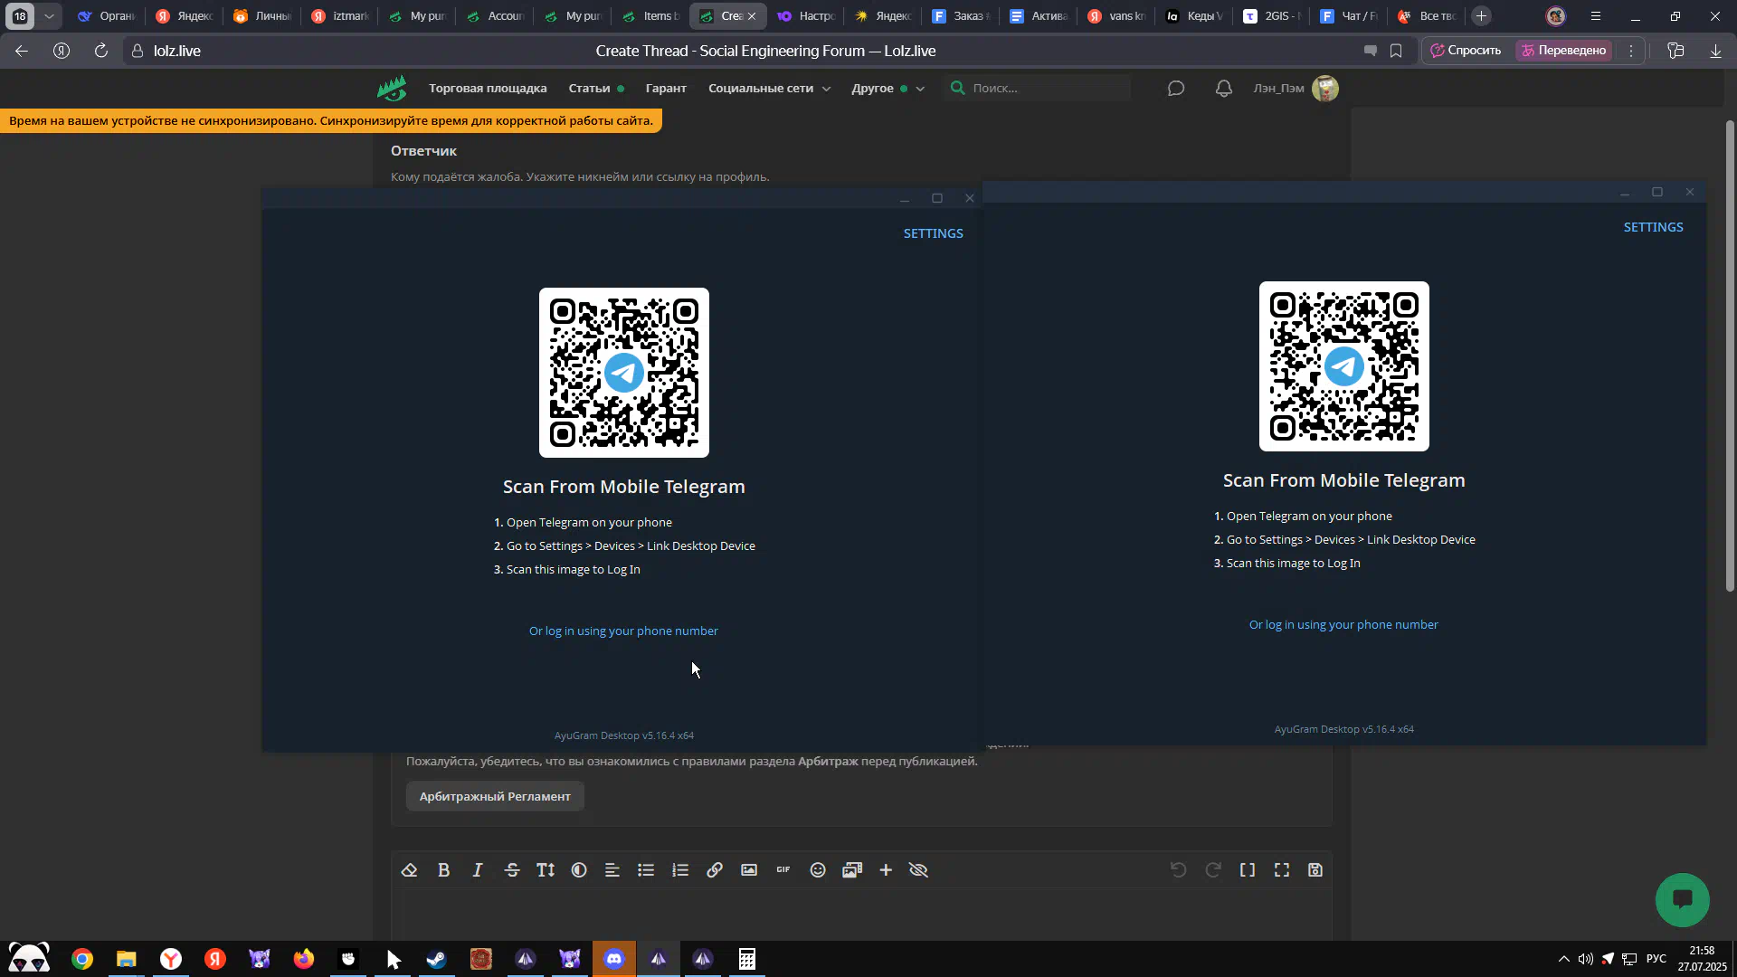Open the green live chat support bubble
The image size is (1737, 977).
coord(1683,899)
